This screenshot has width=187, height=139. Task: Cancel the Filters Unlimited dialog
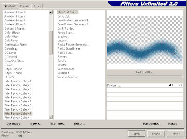(x=156, y=134)
